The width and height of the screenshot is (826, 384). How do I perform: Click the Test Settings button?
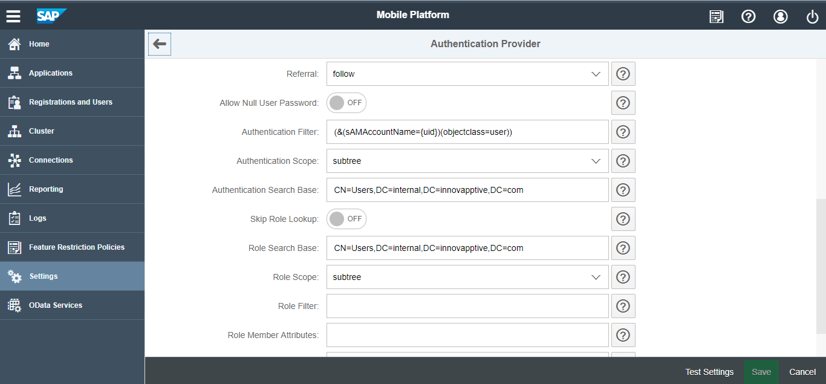tap(709, 371)
